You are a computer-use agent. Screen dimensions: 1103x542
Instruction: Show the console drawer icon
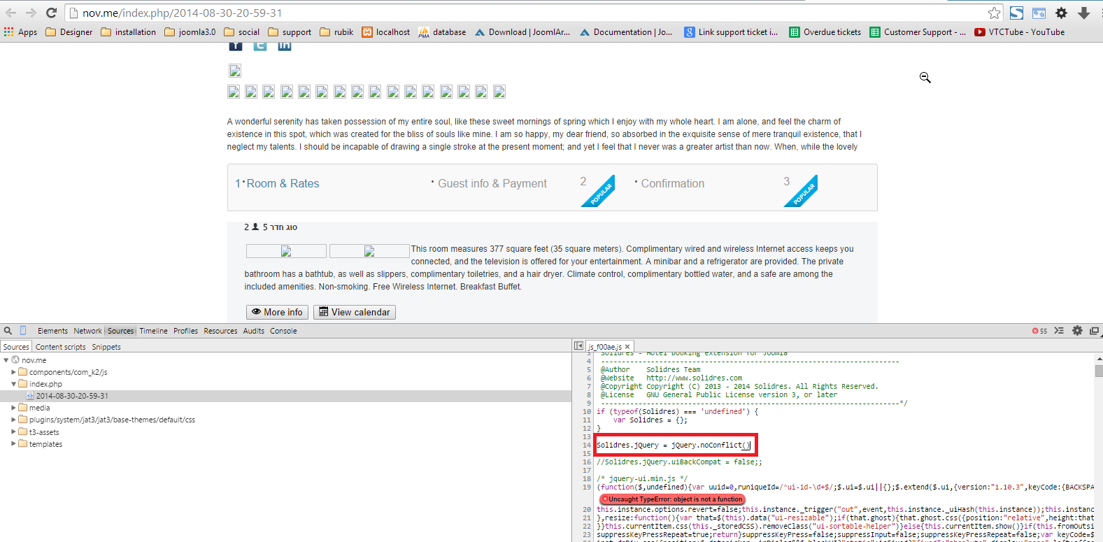pos(1059,331)
